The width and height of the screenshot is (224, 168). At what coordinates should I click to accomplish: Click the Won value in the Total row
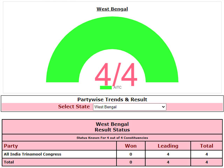(x=131, y=162)
